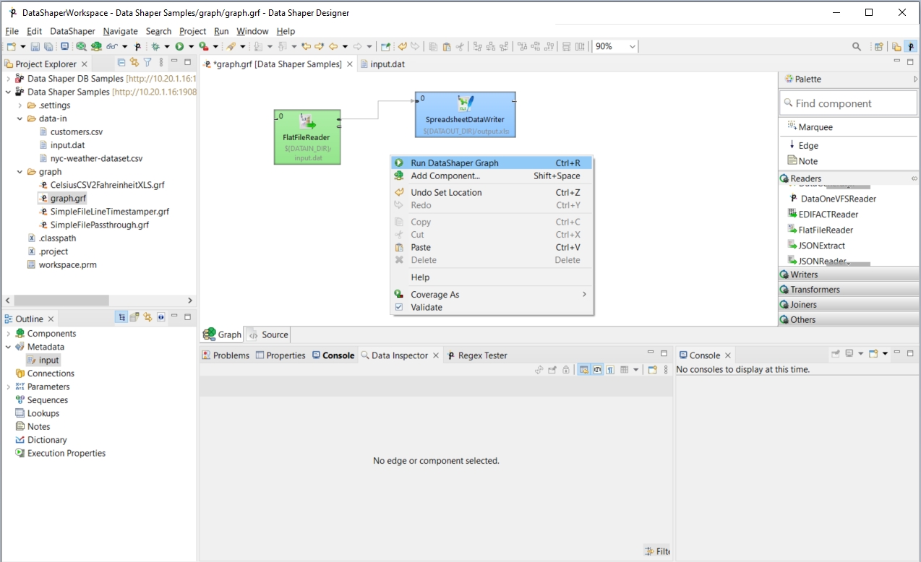
Task: Click the Undo arrow icon in toolbar
Action: [403, 46]
